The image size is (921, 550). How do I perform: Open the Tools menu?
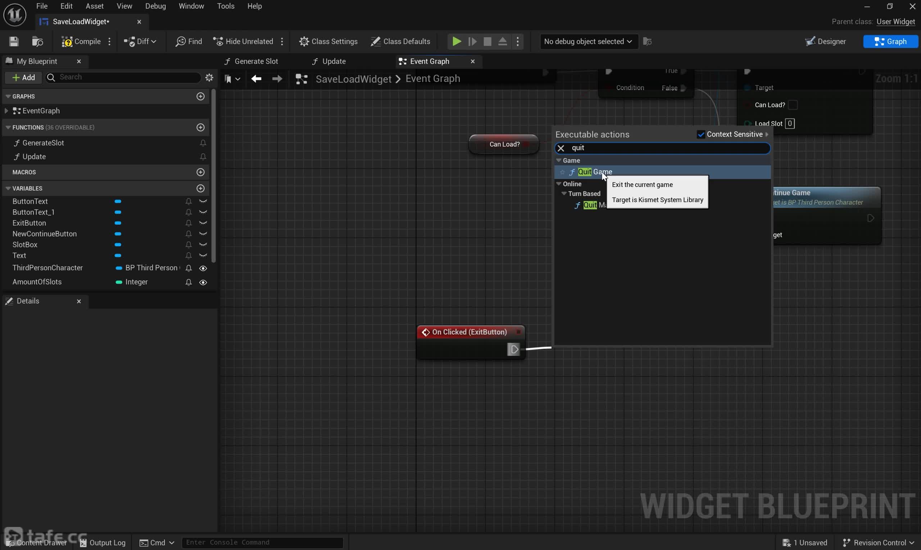226,6
